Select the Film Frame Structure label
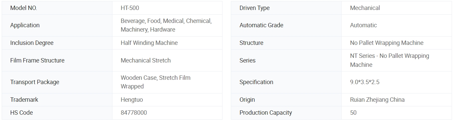The image size is (454, 122). (x=37, y=61)
